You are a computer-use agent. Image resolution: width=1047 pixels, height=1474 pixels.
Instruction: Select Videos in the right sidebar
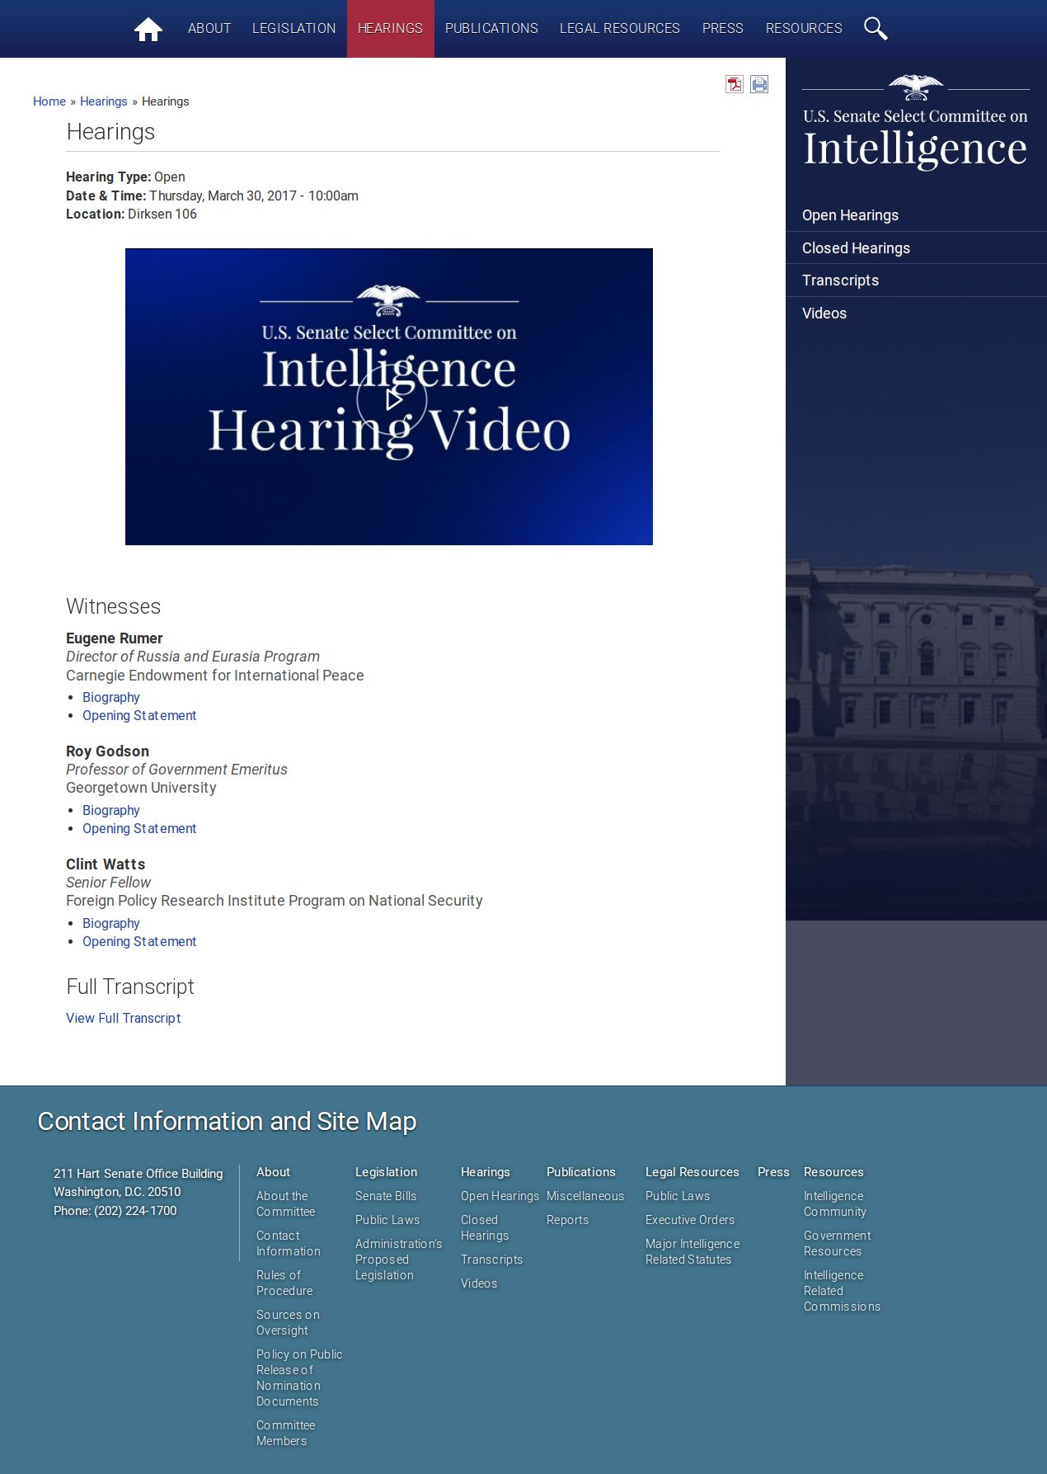pyautogui.click(x=824, y=313)
